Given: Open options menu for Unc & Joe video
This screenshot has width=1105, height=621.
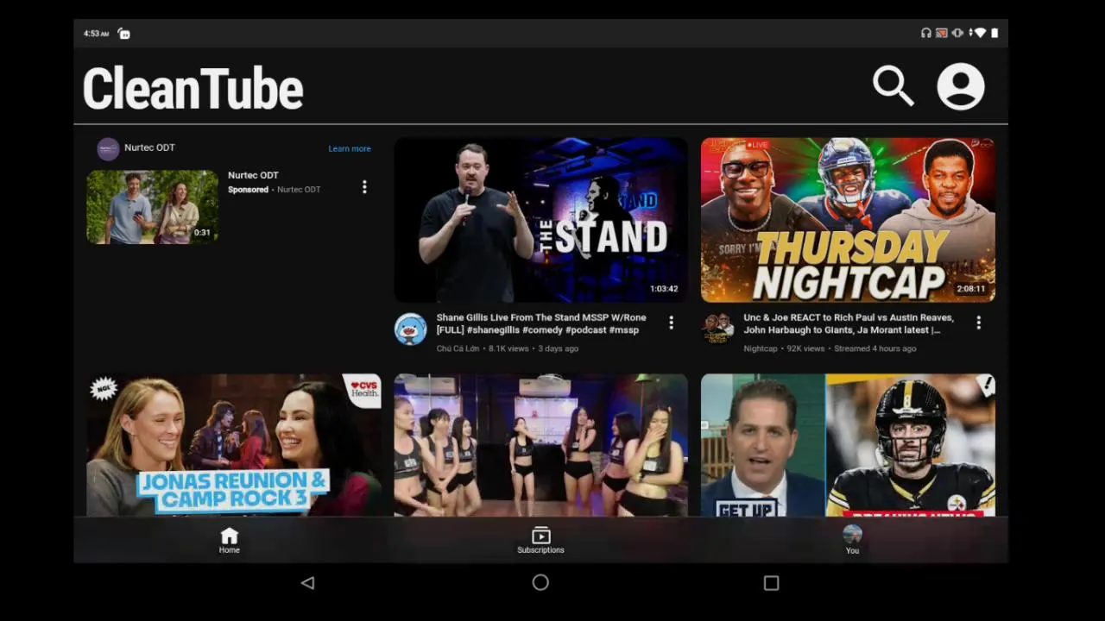Looking at the screenshot, I should pos(978,323).
